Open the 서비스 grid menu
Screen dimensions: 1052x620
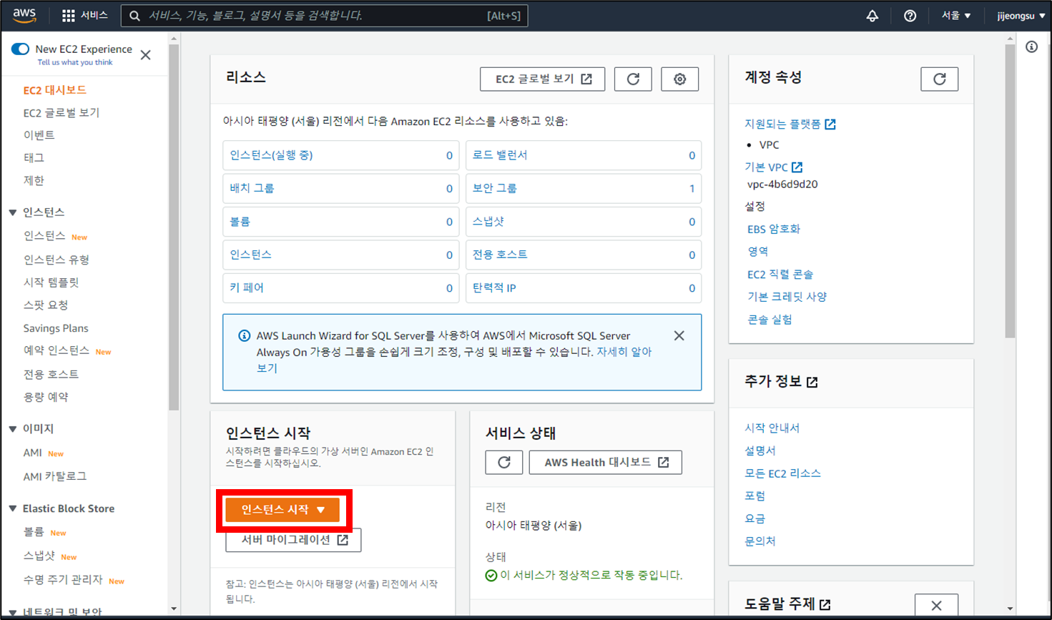[84, 15]
